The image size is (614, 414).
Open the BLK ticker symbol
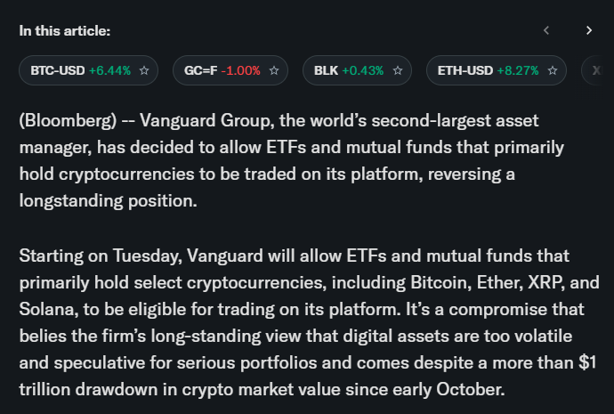point(326,70)
